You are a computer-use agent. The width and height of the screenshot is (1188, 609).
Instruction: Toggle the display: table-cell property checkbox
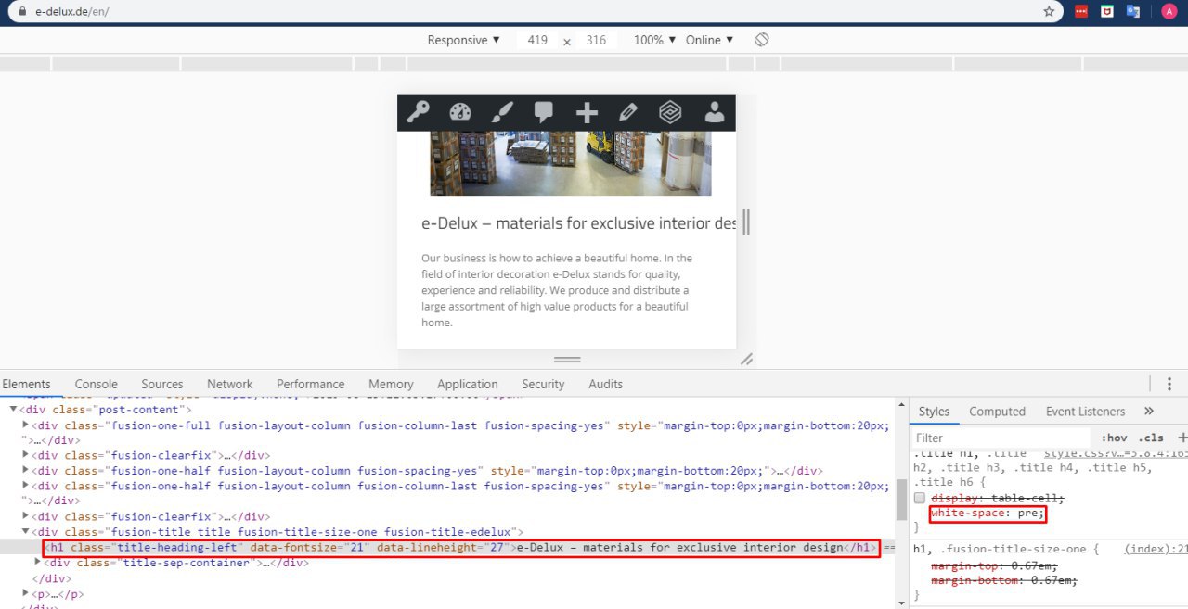(x=920, y=499)
